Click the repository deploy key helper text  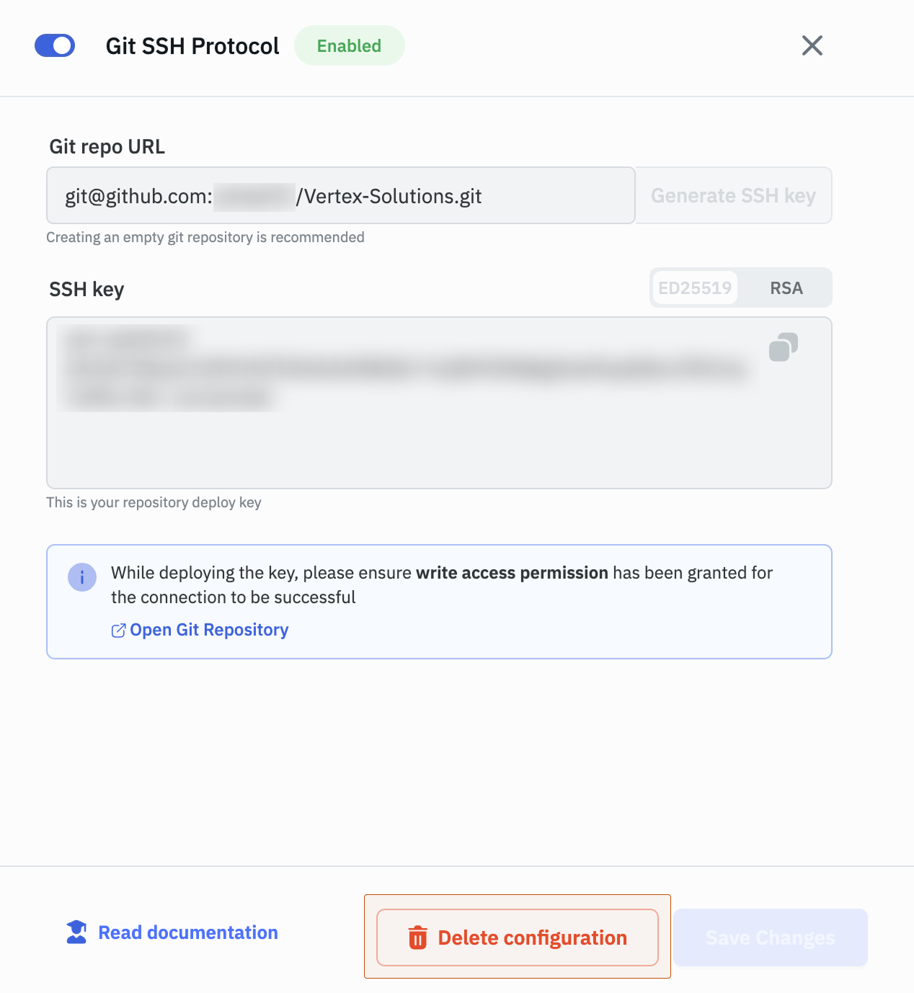tap(154, 502)
